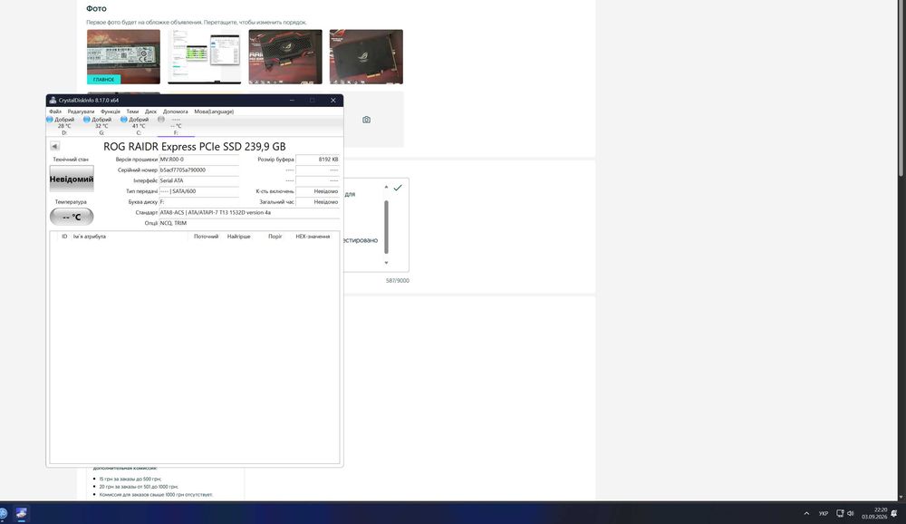The height and width of the screenshot is (524, 906).
Task: Click firmware version field MV.R00-0
Action: (x=198, y=160)
